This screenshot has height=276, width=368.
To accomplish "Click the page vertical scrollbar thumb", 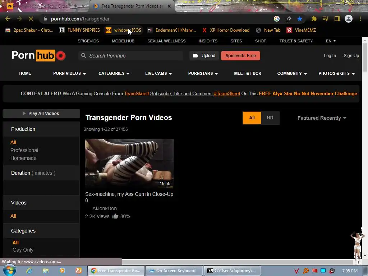I will (365, 57).
